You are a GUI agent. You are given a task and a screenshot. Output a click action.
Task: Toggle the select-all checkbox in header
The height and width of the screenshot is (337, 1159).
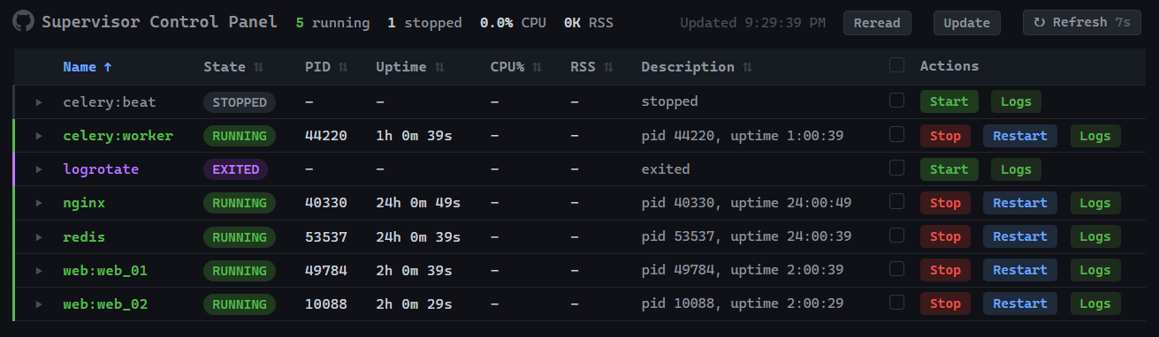[897, 65]
